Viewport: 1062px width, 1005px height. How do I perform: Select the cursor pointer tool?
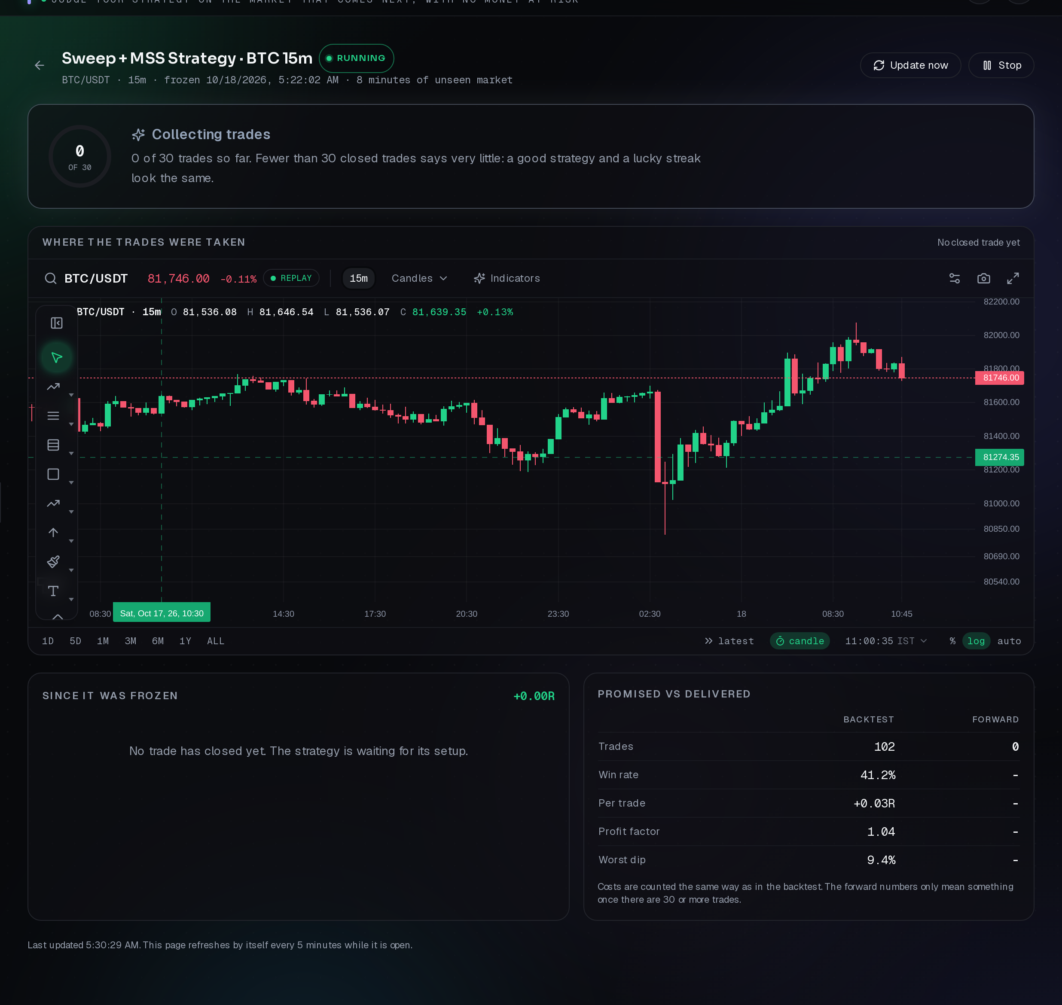tap(56, 357)
